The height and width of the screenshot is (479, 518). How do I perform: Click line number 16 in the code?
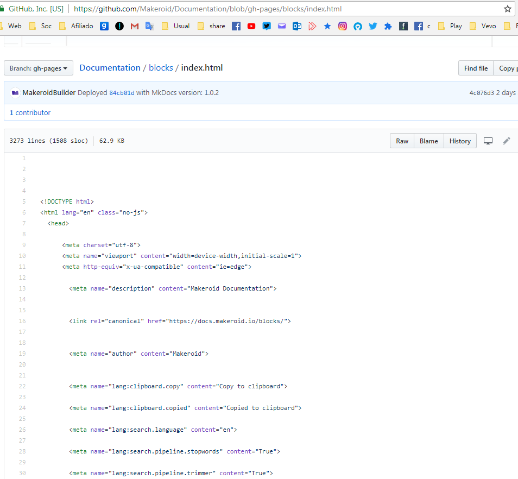point(22,321)
